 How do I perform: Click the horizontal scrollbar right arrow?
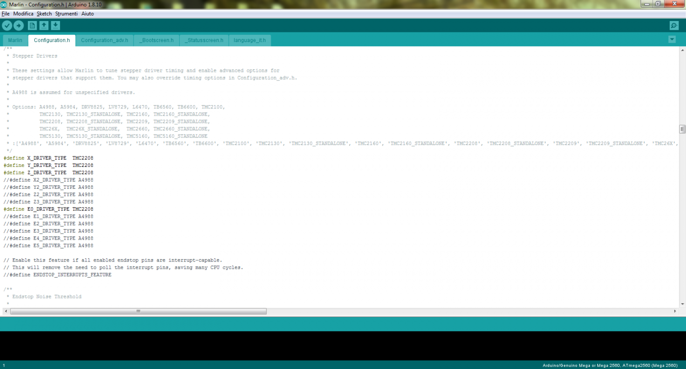point(675,311)
